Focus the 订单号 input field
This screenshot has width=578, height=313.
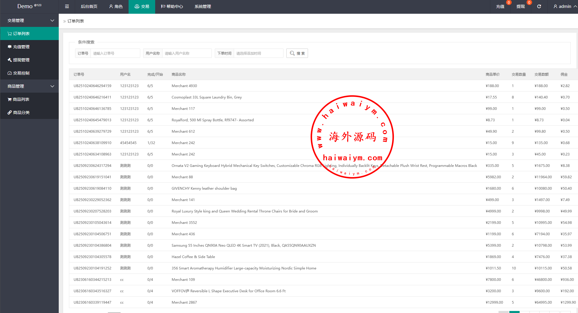pyautogui.click(x=115, y=53)
